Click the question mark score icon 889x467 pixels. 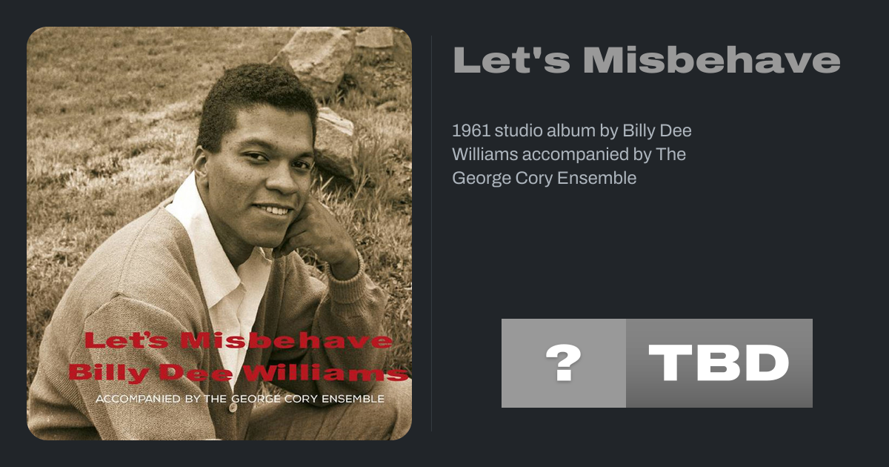click(x=563, y=363)
